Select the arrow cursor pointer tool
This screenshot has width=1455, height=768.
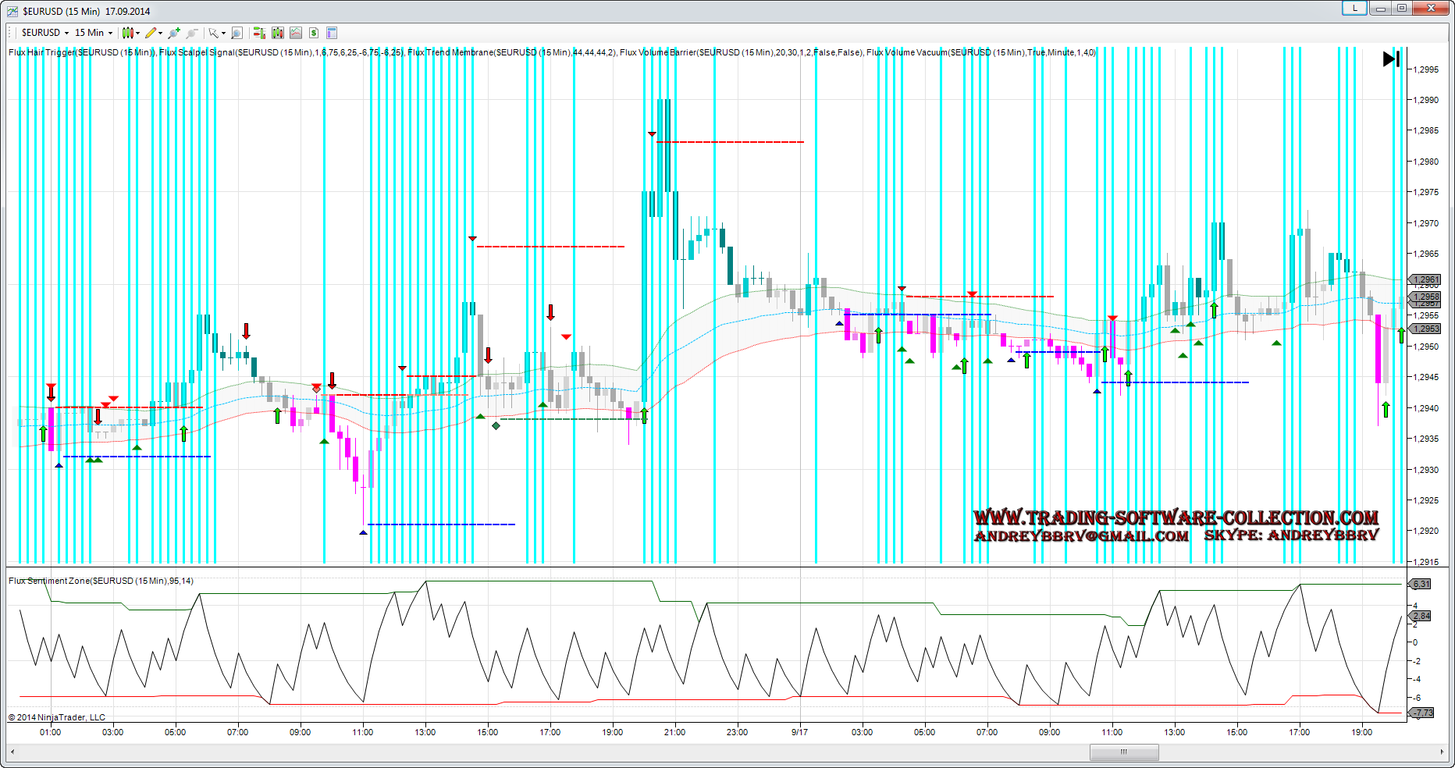[x=214, y=33]
